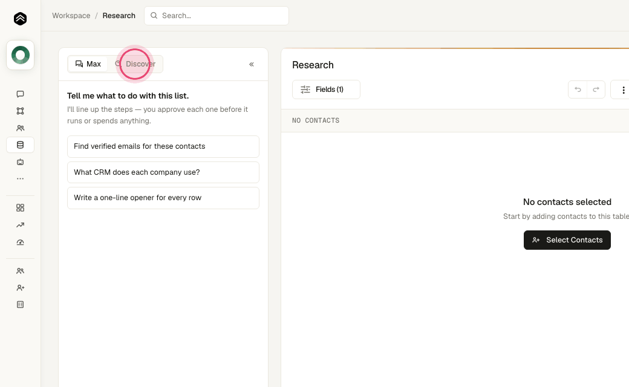The width and height of the screenshot is (629, 387).
Task: Open the Fields (1) settings button
Action: (326, 89)
